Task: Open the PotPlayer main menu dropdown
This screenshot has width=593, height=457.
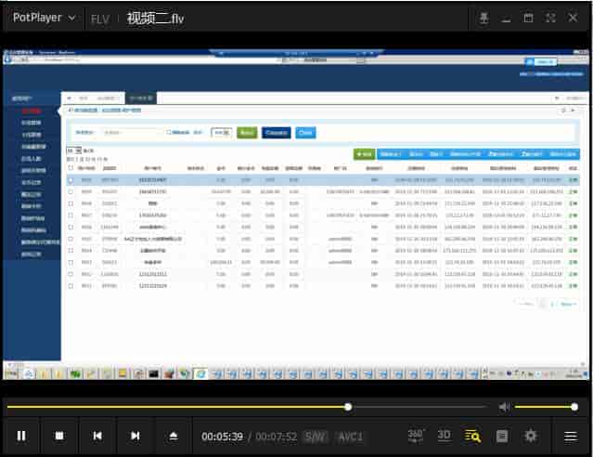Action: click(44, 18)
